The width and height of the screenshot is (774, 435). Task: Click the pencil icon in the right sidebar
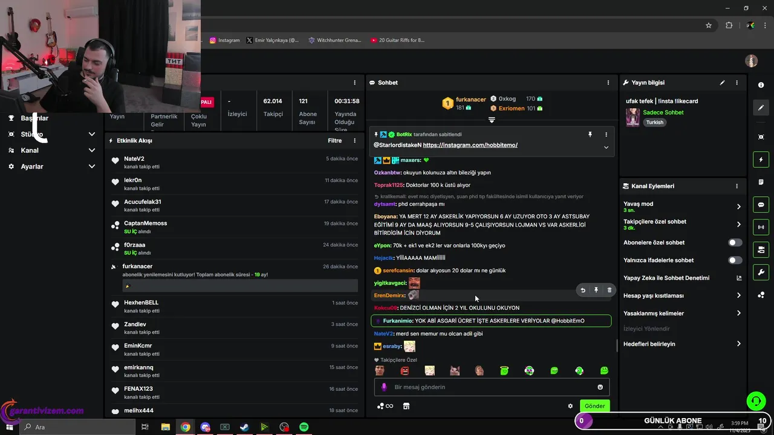pyautogui.click(x=761, y=108)
